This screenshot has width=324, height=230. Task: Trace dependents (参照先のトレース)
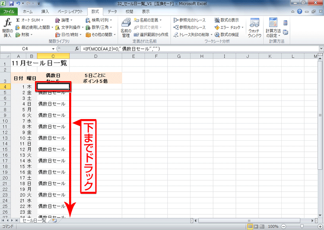[190, 27]
